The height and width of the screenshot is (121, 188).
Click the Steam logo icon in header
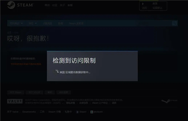11,5
